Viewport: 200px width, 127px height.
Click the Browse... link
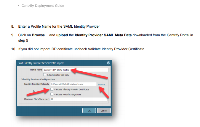[102, 85]
